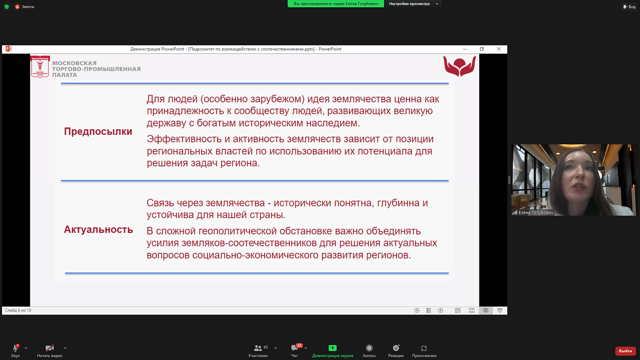Unmute the Звук microphone
Image resolution: width=640 pixels, height=360 pixels.
[14, 351]
